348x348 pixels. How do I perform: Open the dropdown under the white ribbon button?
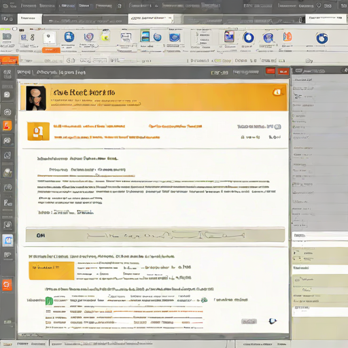[51, 50]
